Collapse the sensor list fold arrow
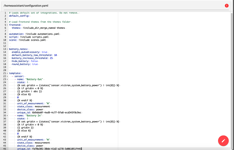Viewport: 234px width, 150px height. [7, 76]
